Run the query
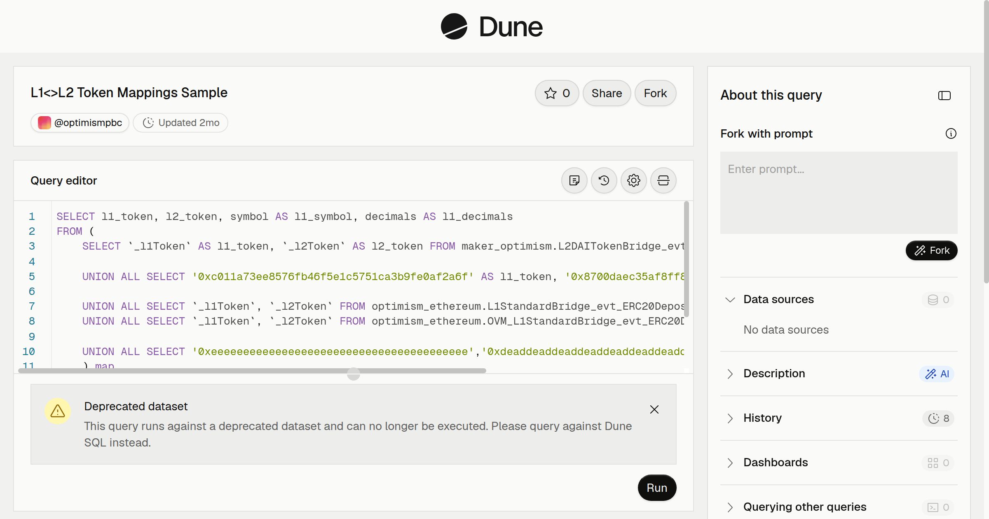Image resolution: width=989 pixels, height=519 pixels. pyautogui.click(x=657, y=488)
